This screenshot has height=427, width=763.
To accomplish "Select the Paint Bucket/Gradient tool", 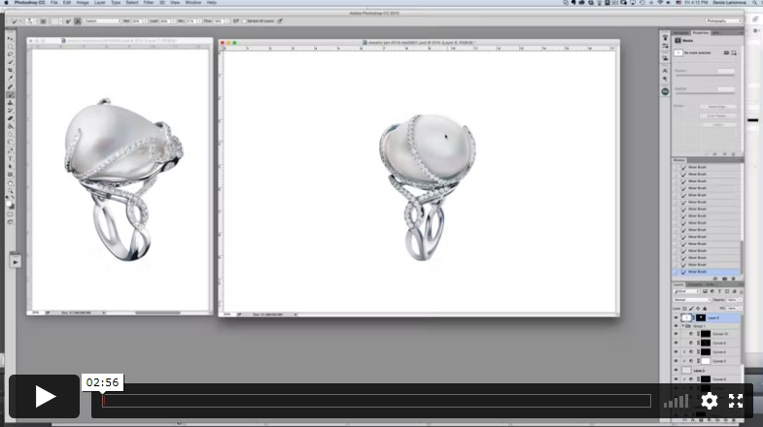I will 11,127.
